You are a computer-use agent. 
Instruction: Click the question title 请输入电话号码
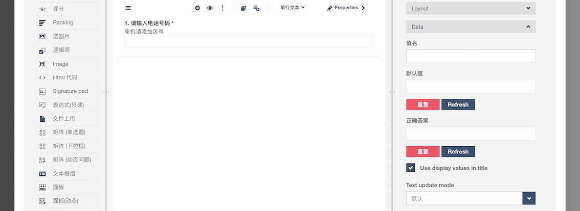pyautogui.click(x=150, y=23)
